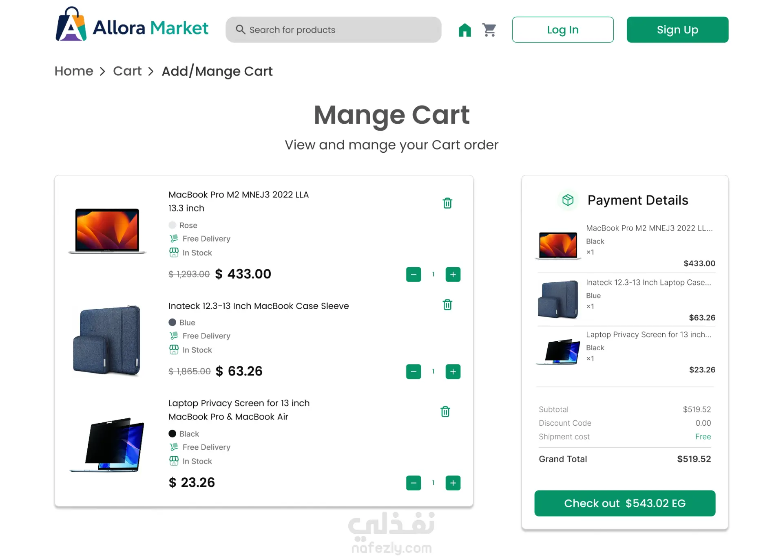
Task: Open Inateck 12.3-13 Inch MacBook Case Sleeve title
Action: [259, 306]
